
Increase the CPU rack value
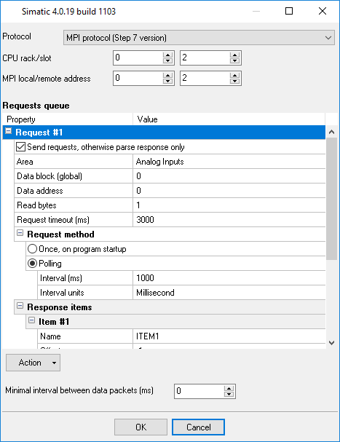click(x=167, y=55)
